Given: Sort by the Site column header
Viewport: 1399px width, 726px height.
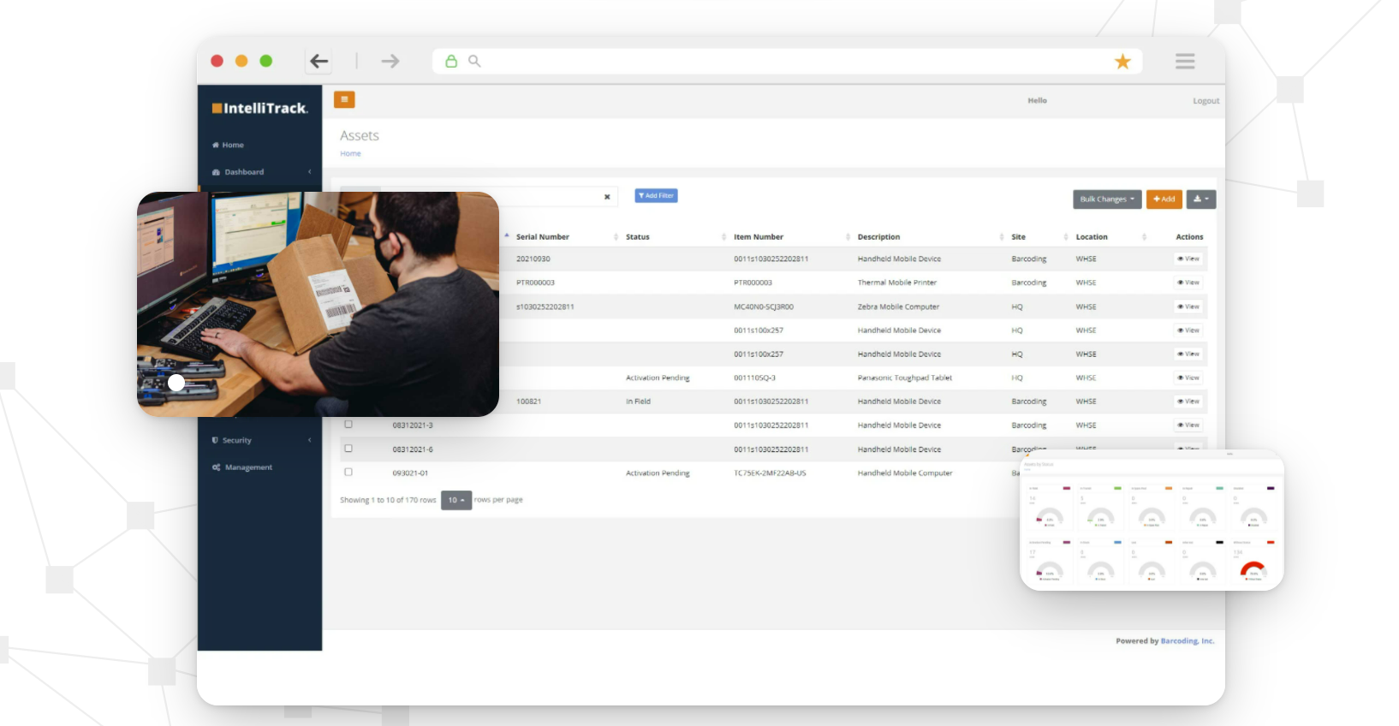Looking at the screenshot, I should click(x=1019, y=237).
